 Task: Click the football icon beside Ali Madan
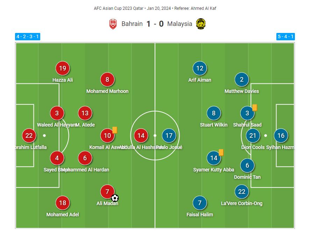pos(115,198)
